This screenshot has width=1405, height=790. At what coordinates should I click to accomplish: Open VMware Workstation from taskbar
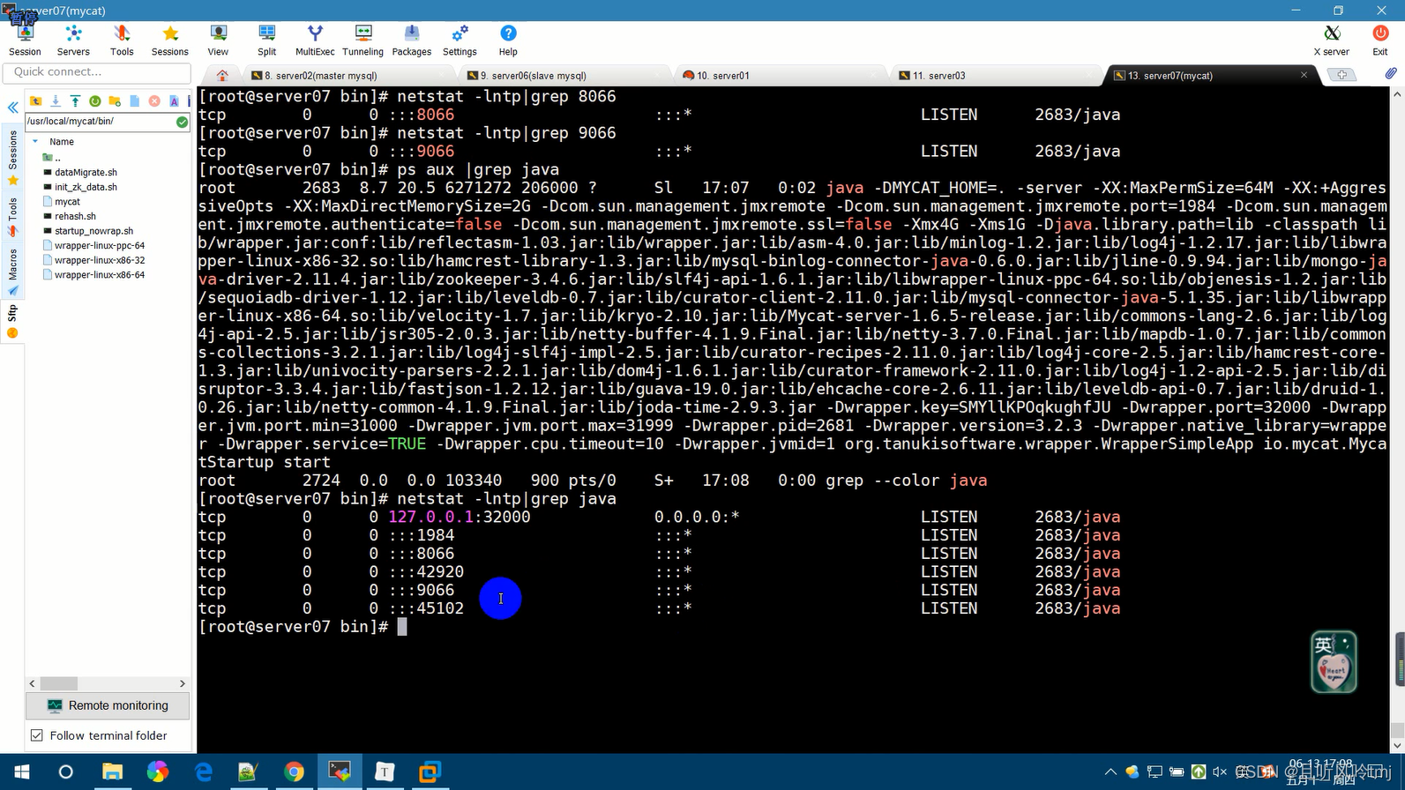click(430, 772)
